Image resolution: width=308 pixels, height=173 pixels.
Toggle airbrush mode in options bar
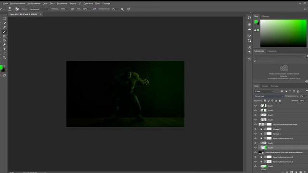tap(94, 9)
